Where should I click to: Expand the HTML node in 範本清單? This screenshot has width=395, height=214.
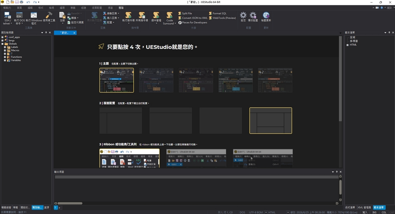[347, 45]
